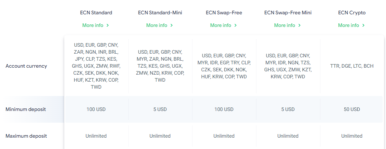Click the chevron arrow under ECN Standard-Mini

172,25
